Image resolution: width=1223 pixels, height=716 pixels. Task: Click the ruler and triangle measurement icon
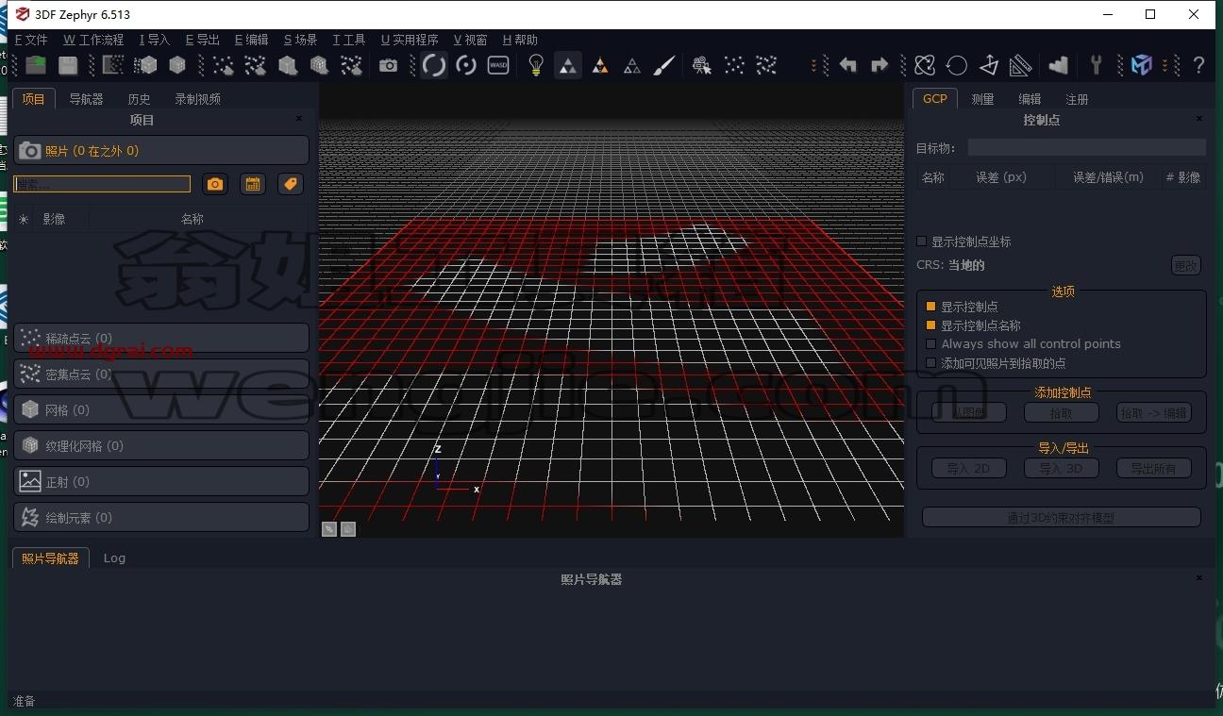click(x=1020, y=65)
